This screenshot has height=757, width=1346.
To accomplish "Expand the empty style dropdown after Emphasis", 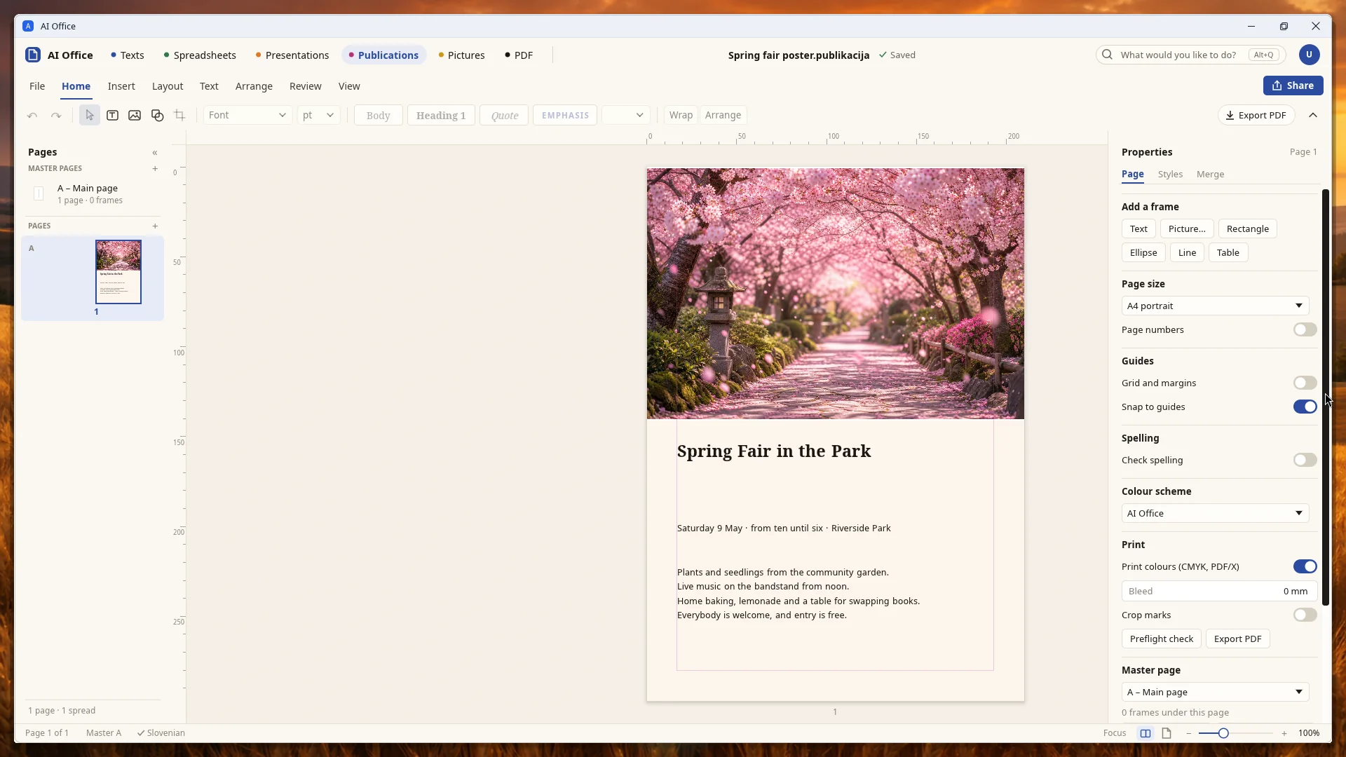I will point(626,116).
